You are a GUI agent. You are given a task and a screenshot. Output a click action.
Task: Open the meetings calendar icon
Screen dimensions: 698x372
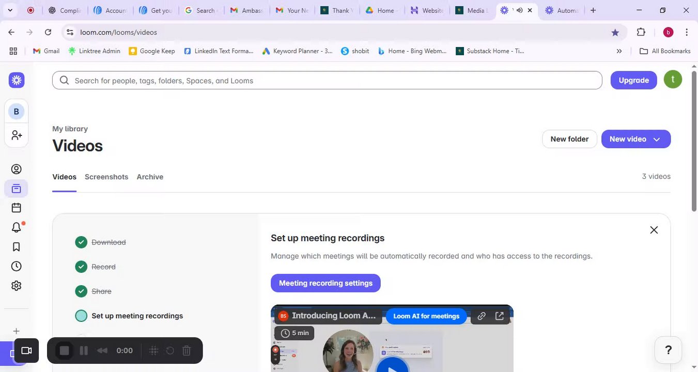tap(17, 208)
